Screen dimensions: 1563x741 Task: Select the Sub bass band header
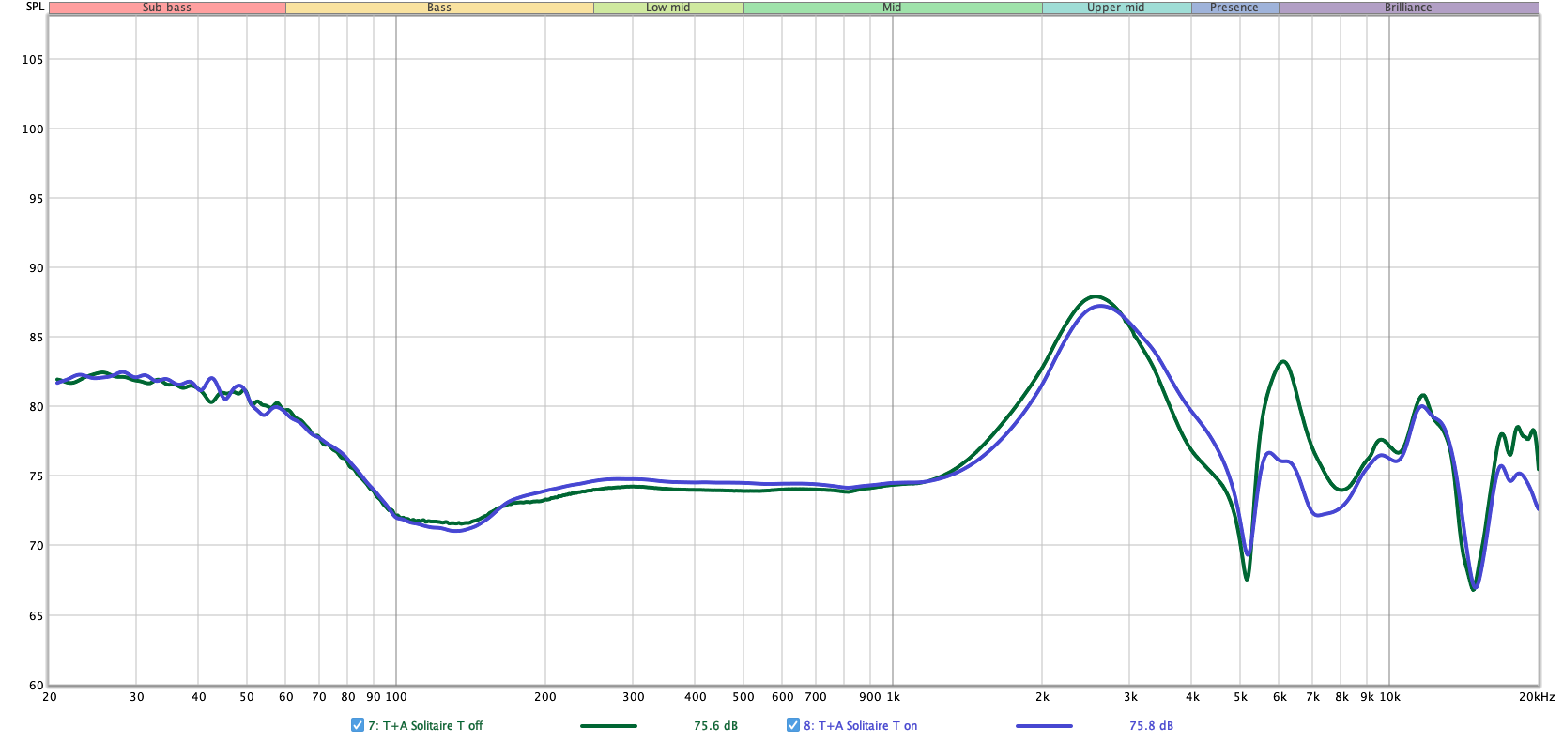click(x=167, y=8)
